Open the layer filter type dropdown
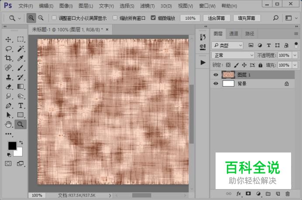The height and width of the screenshot is (200, 302). 227,45
